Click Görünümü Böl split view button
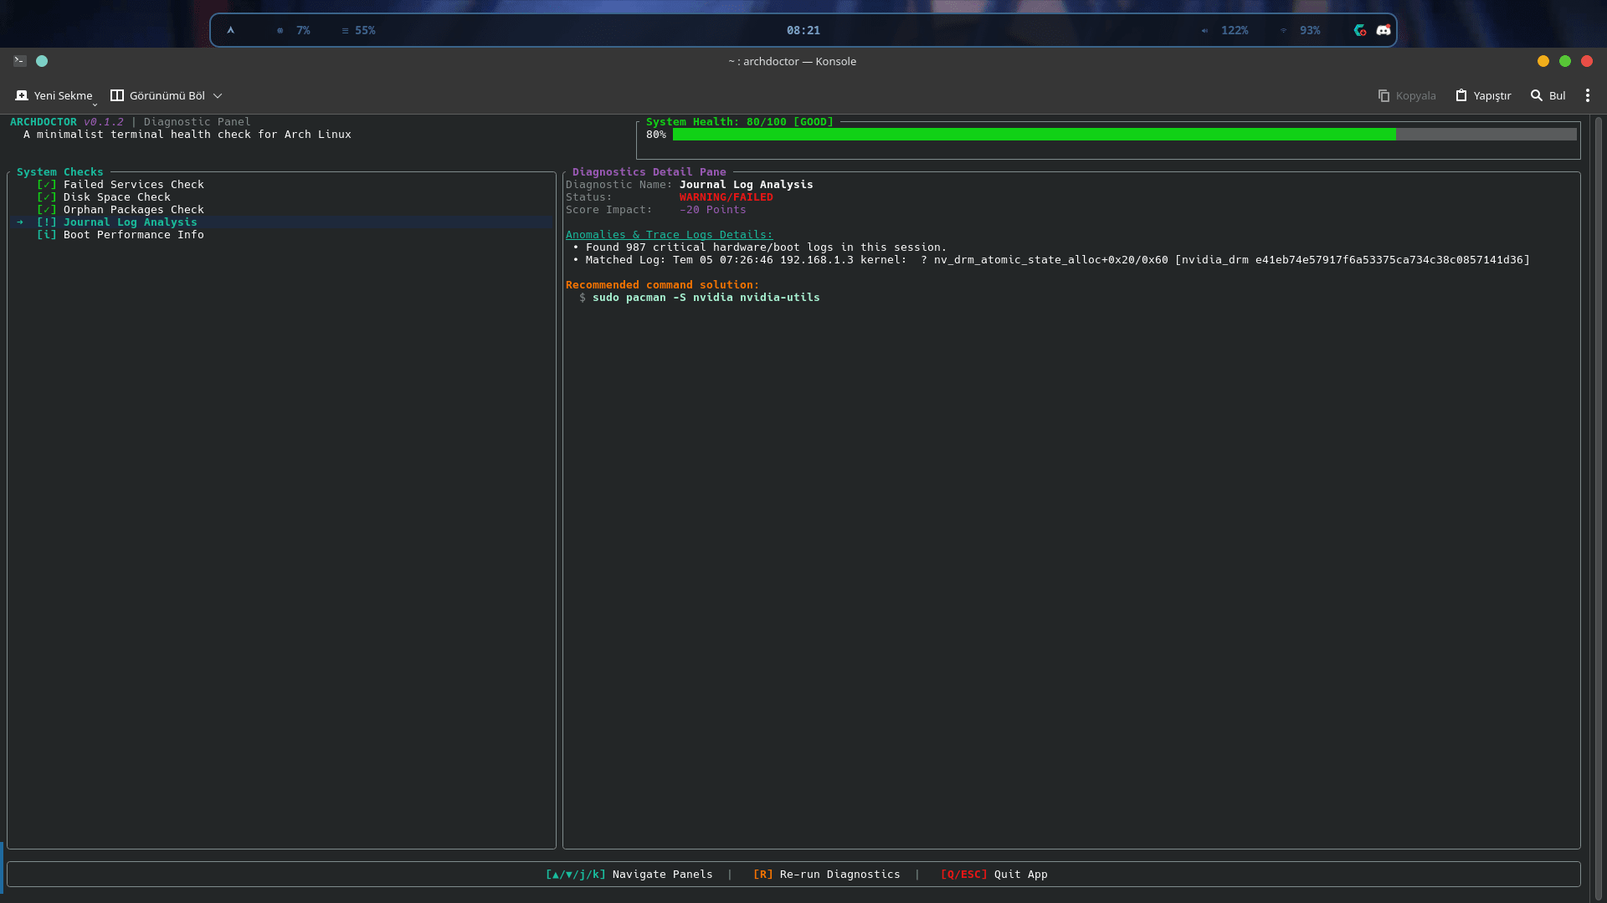This screenshot has height=903, width=1607. tap(158, 95)
